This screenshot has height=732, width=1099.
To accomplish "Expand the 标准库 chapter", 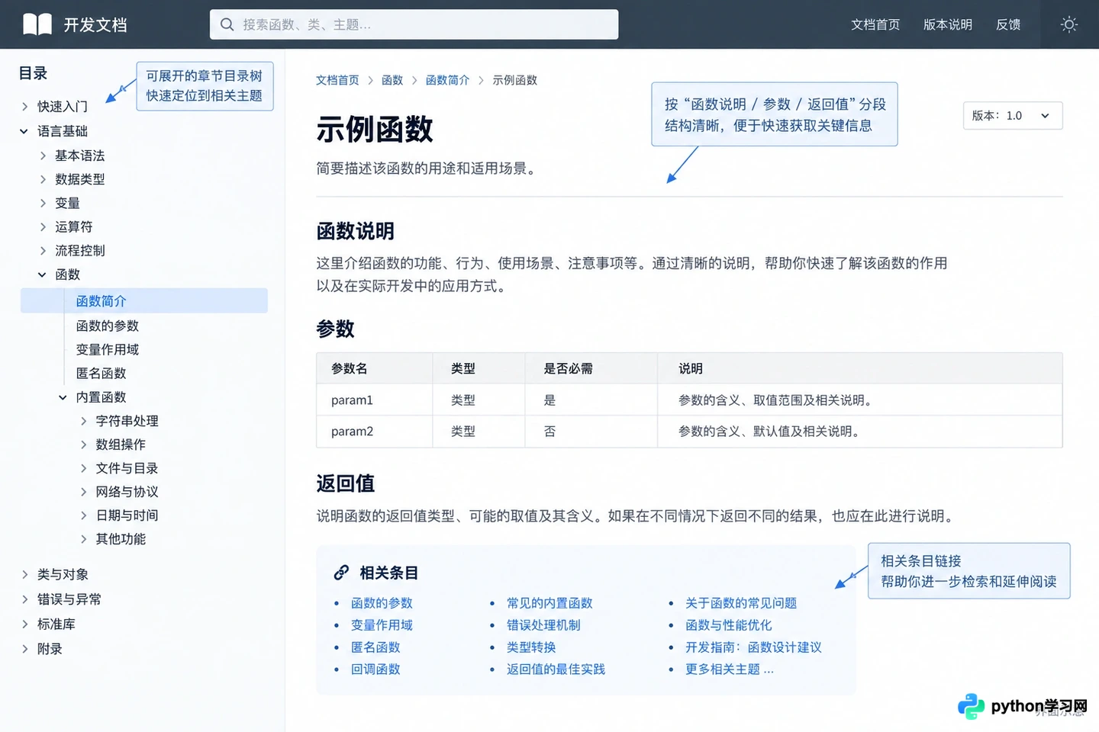I will tap(25, 624).
